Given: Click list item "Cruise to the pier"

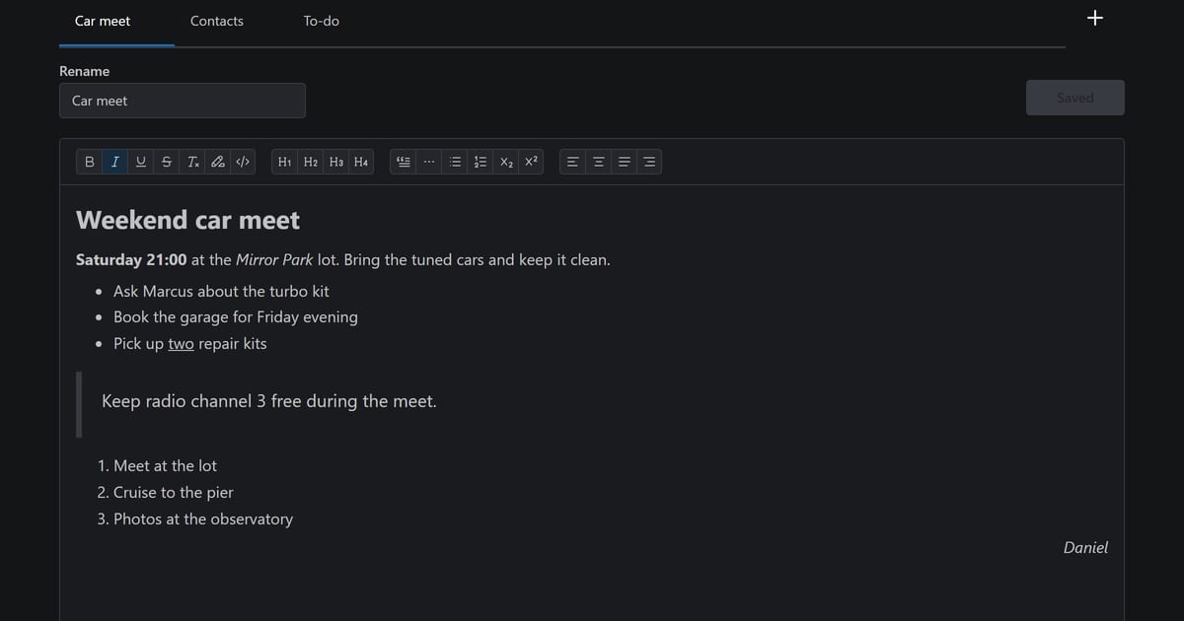Looking at the screenshot, I should click(x=174, y=493).
